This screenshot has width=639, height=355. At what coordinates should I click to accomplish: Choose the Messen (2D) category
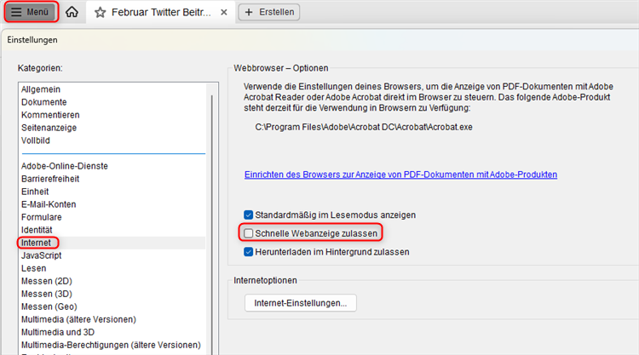(x=47, y=281)
